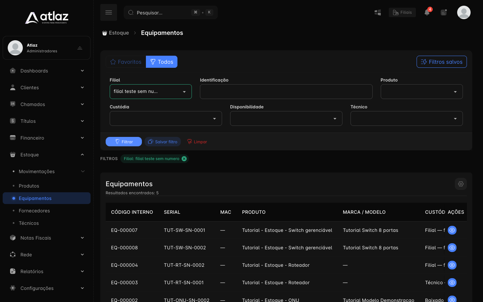Expand the Financeiro sidebar menu
Viewport: 483px width, 302px height.
pyautogui.click(x=47, y=138)
